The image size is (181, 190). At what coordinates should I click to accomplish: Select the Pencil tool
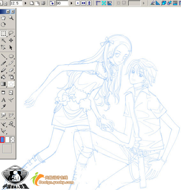[11, 63]
